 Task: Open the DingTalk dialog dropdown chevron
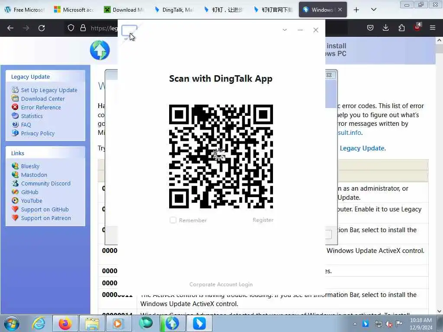click(x=285, y=30)
